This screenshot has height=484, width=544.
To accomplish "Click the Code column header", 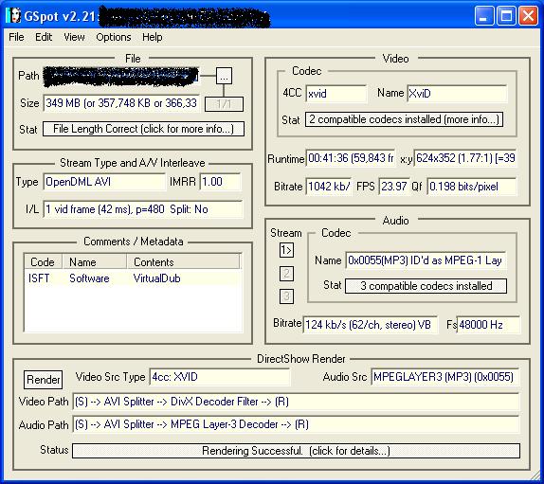I will point(44,262).
